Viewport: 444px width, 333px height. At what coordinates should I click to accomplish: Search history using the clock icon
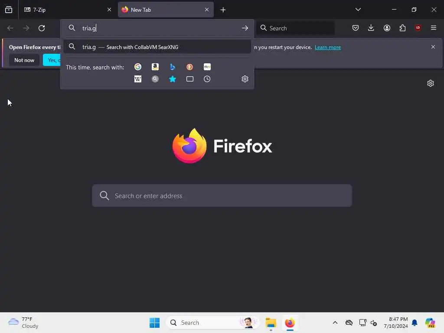click(x=207, y=79)
